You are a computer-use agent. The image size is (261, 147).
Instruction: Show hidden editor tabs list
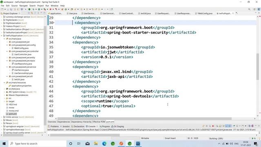(x=237, y=13)
